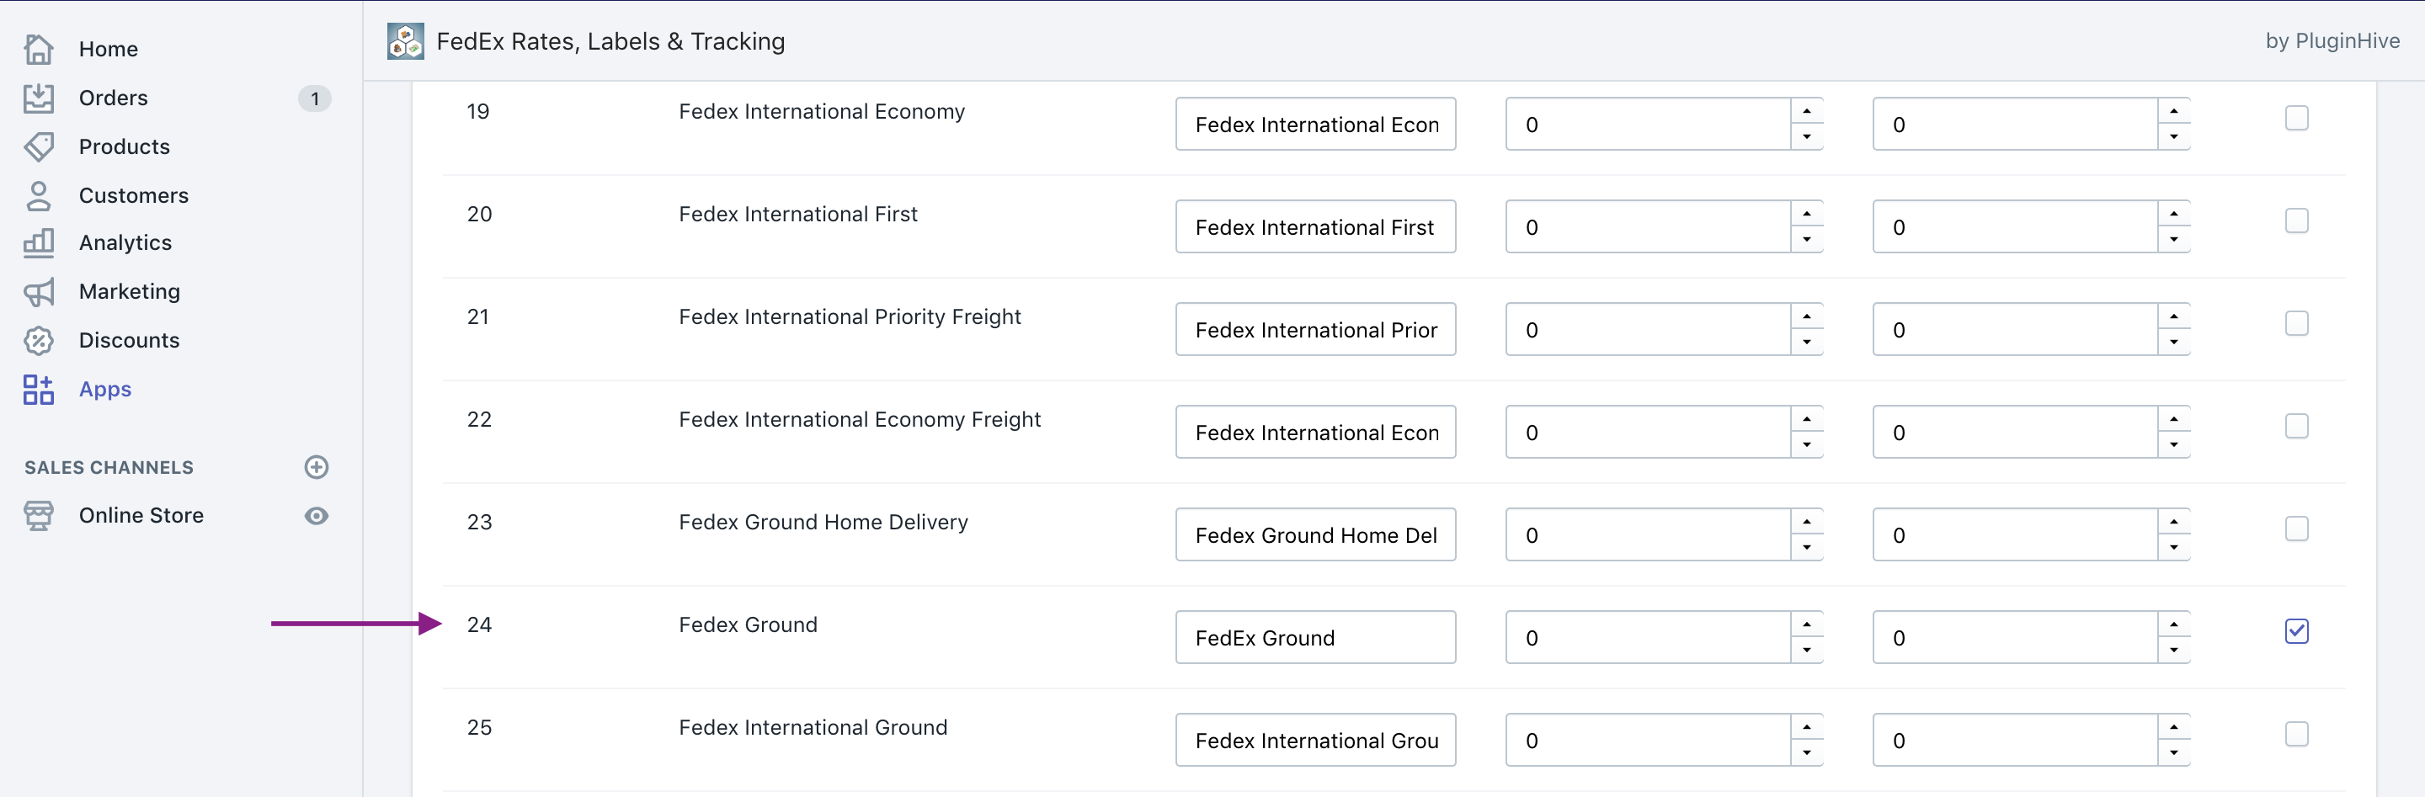Decrease first adjustment value in row 20
The width and height of the screenshot is (2425, 797).
pyautogui.click(x=1806, y=240)
